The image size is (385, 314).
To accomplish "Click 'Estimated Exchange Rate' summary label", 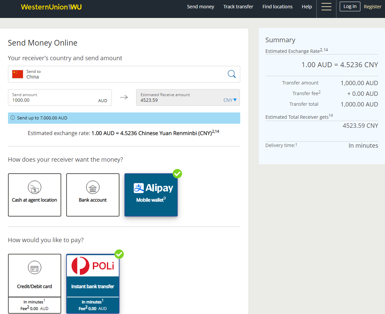I will pyautogui.click(x=296, y=51).
